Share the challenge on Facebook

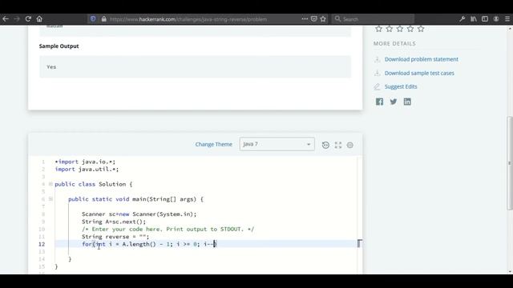(x=379, y=102)
